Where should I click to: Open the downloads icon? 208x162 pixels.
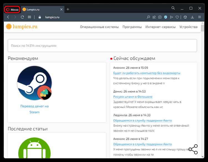click(x=192, y=17)
